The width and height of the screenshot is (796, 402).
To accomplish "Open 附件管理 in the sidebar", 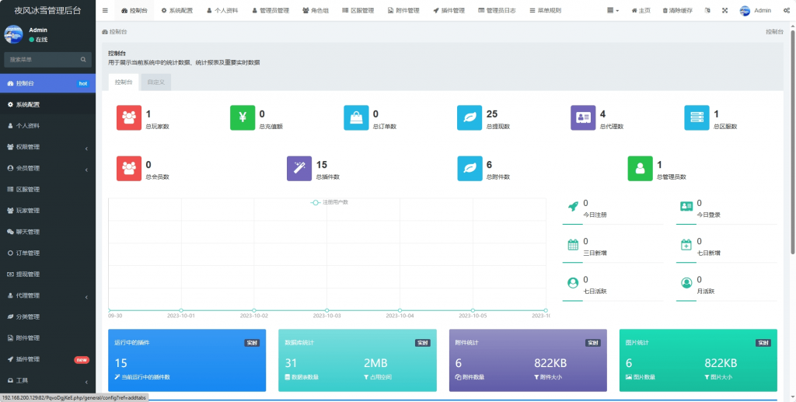I will click(x=47, y=338).
